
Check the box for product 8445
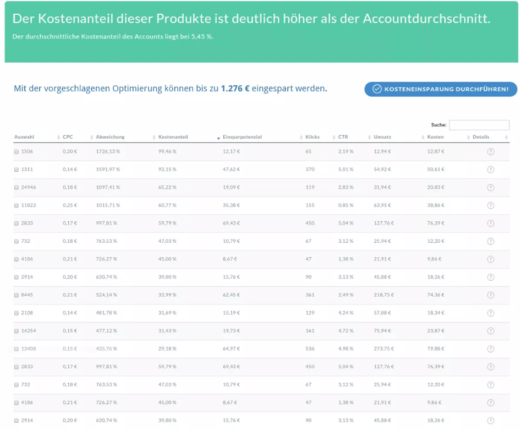[x=17, y=295]
